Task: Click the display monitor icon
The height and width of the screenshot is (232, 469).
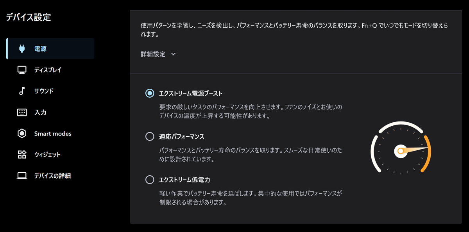Action: click(22, 70)
